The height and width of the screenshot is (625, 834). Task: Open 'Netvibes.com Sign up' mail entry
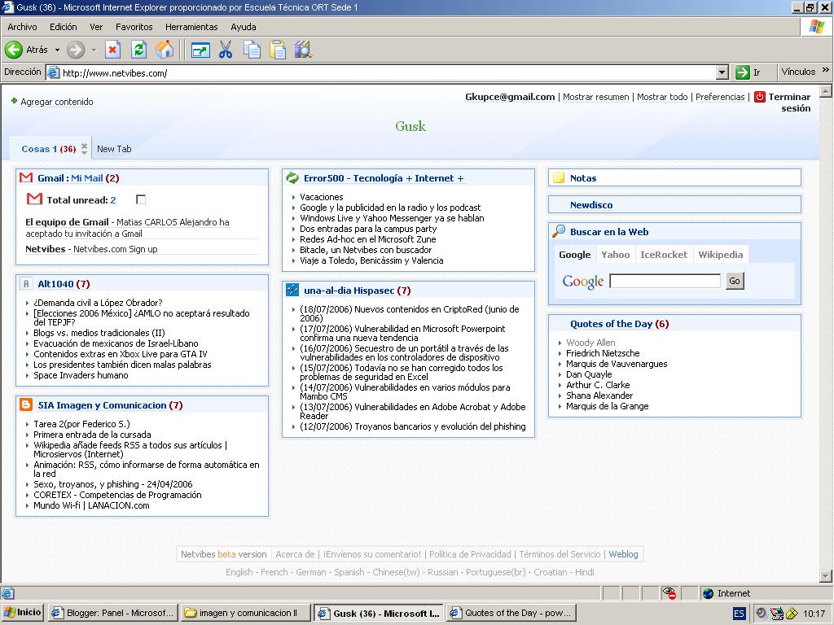point(116,249)
